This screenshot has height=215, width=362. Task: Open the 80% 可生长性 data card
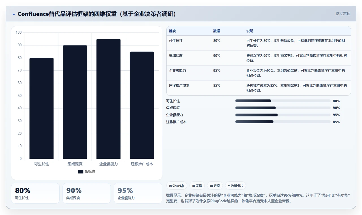[35, 193]
